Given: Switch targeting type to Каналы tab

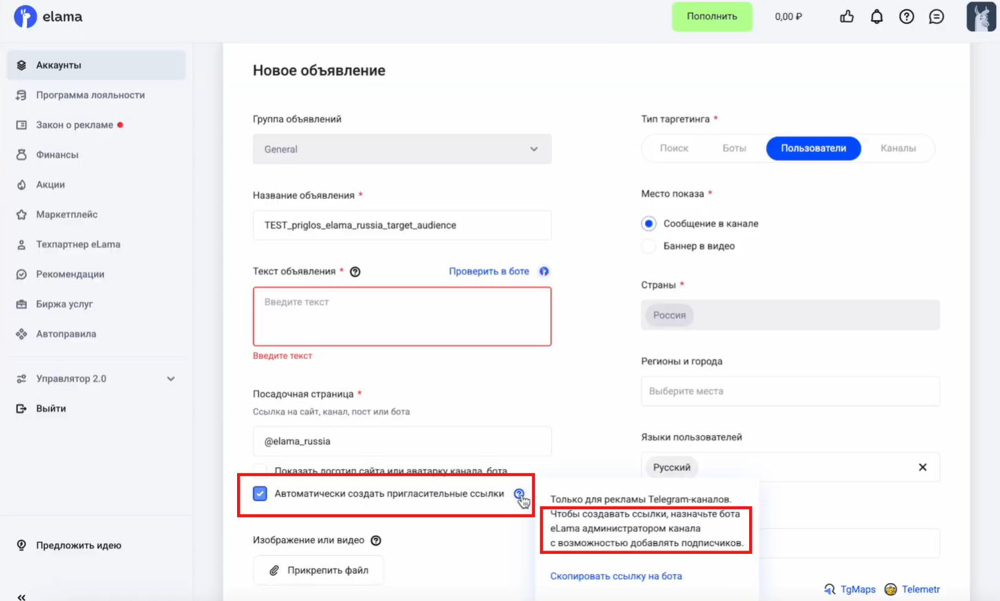Looking at the screenshot, I should [898, 148].
